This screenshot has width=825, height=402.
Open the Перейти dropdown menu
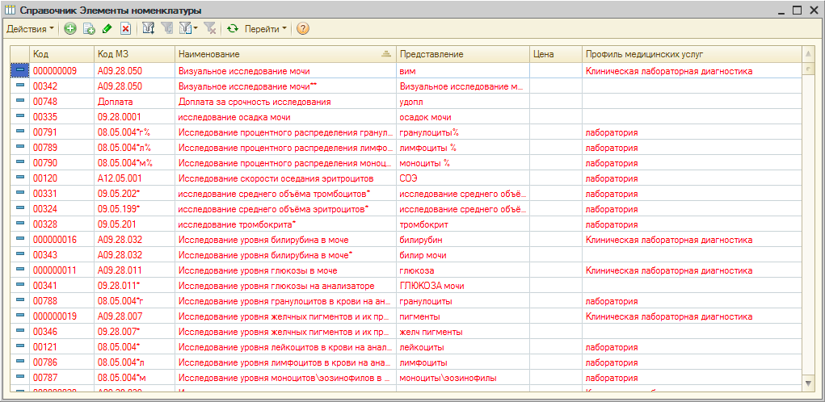click(x=266, y=28)
